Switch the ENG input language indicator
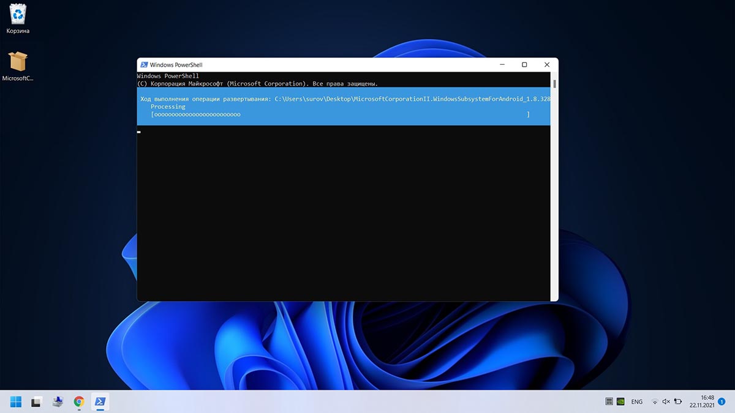735x413 pixels. click(x=637, y=402)
